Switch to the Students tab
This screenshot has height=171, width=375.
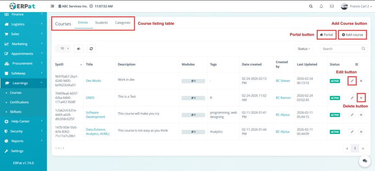coord(101,23)
